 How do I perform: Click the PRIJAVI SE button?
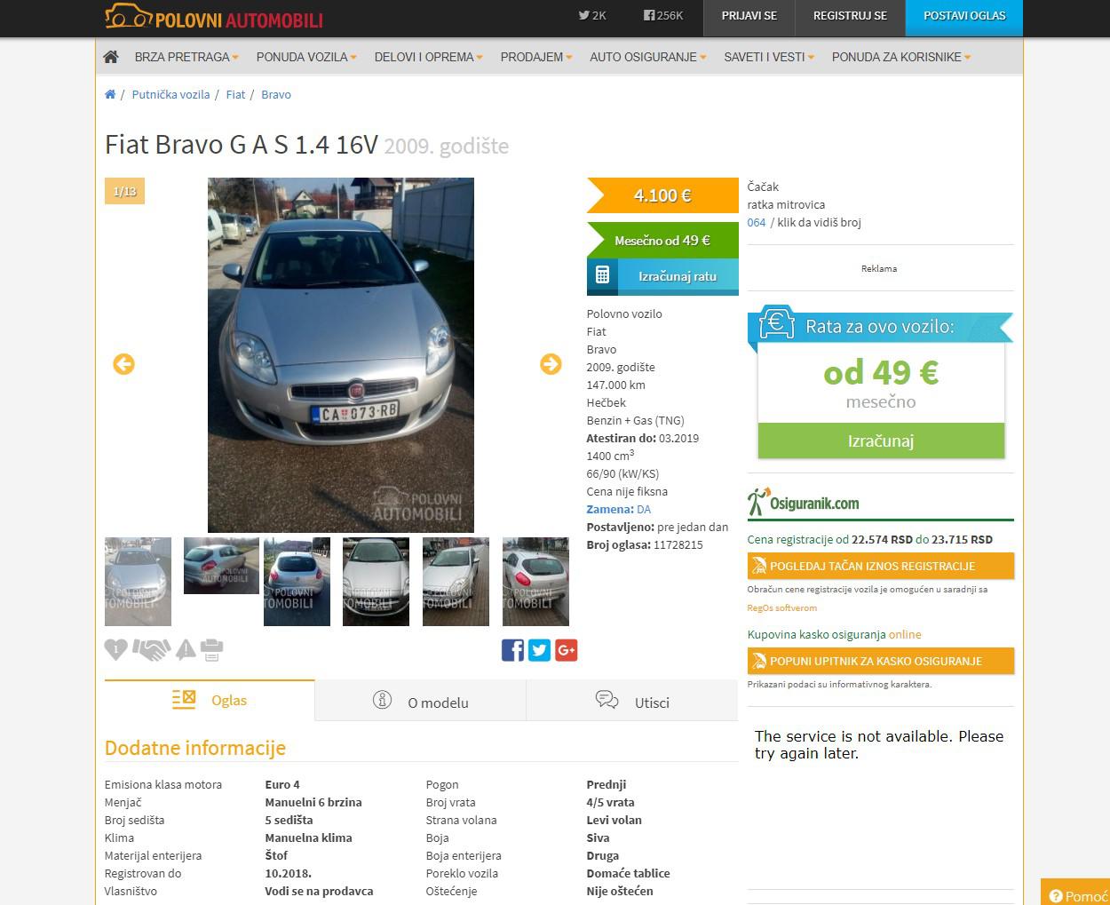pyautogui.click(x=749, y=18)
